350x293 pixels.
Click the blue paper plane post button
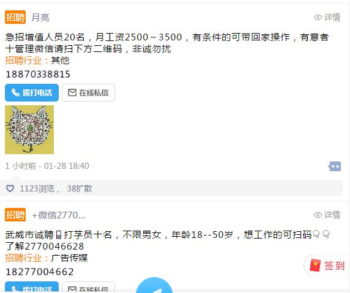[x=154, y=285]
